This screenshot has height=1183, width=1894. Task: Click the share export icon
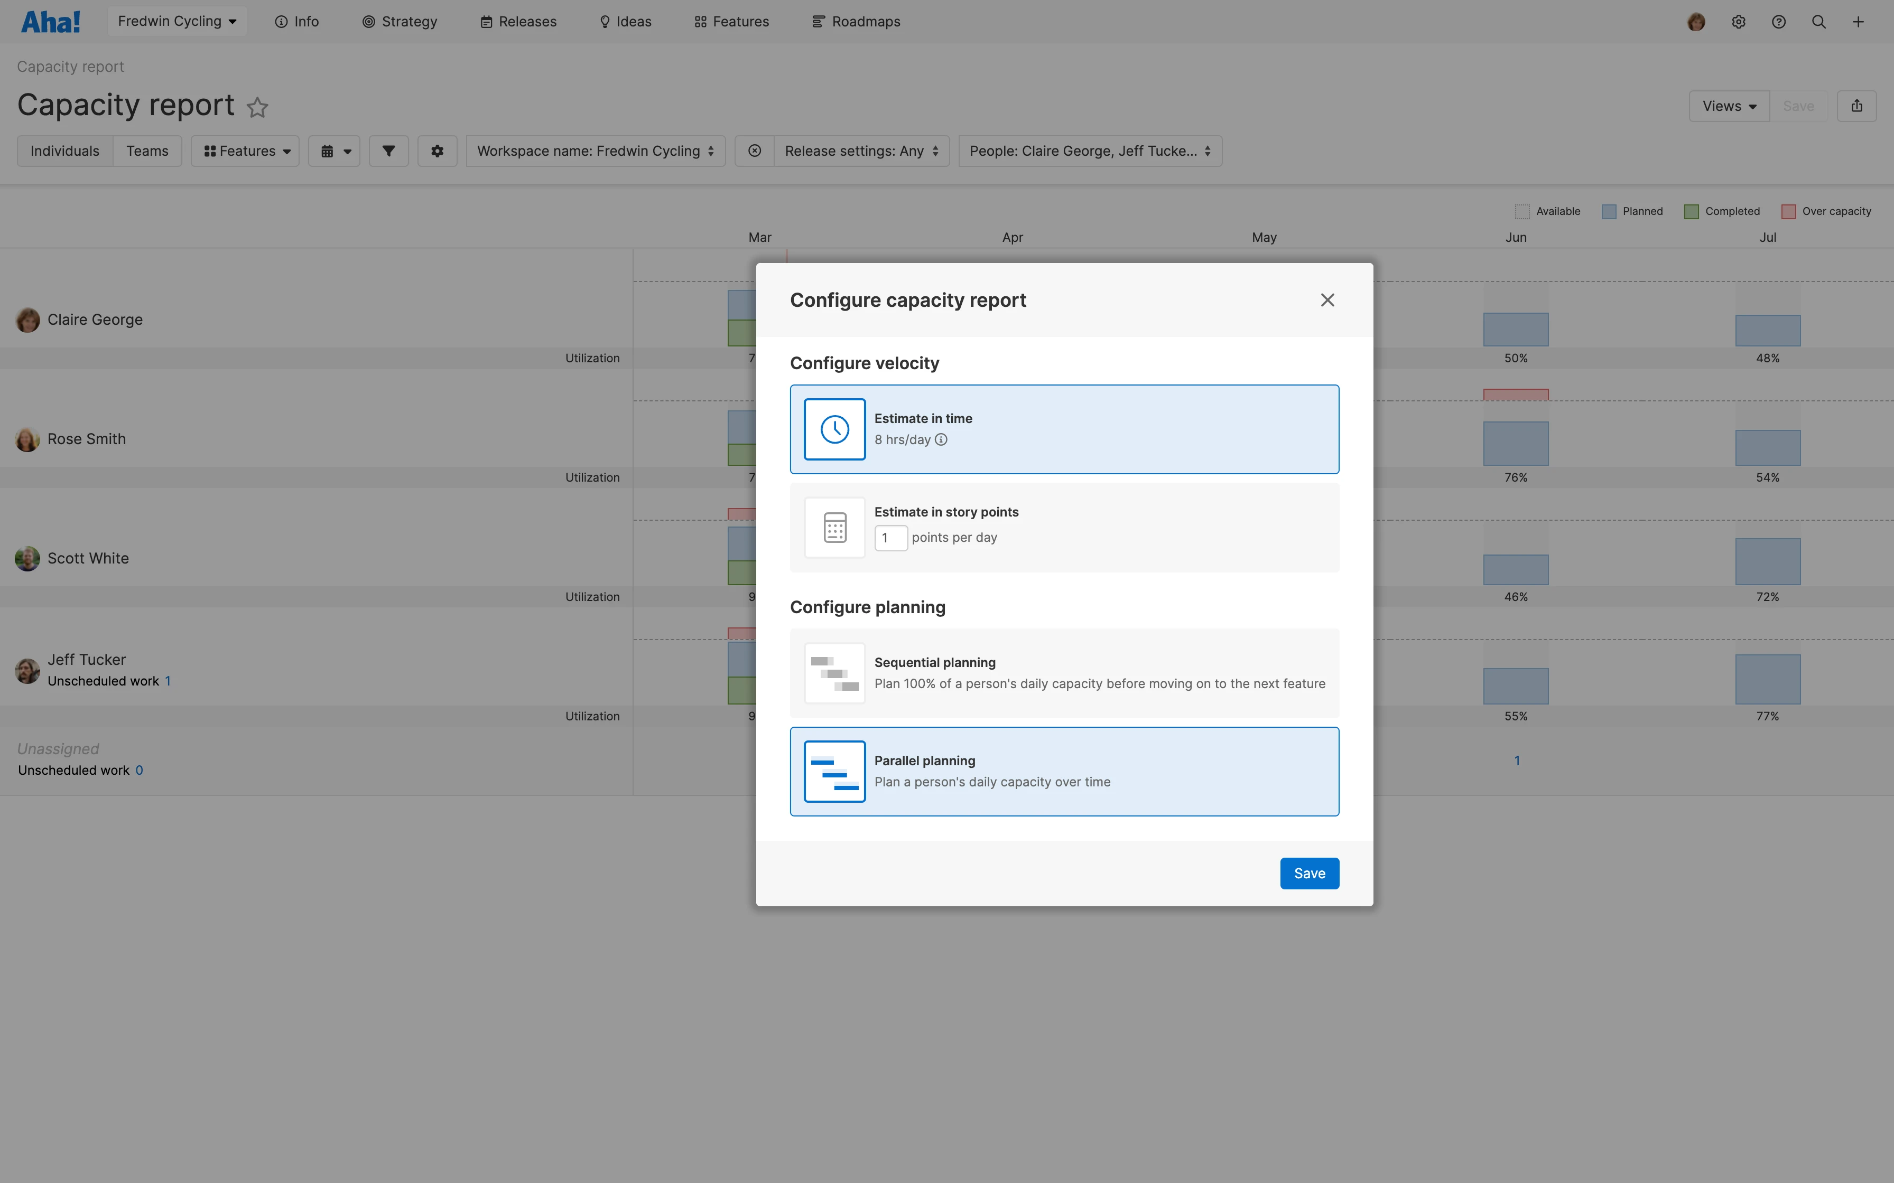pos(1856,106)
